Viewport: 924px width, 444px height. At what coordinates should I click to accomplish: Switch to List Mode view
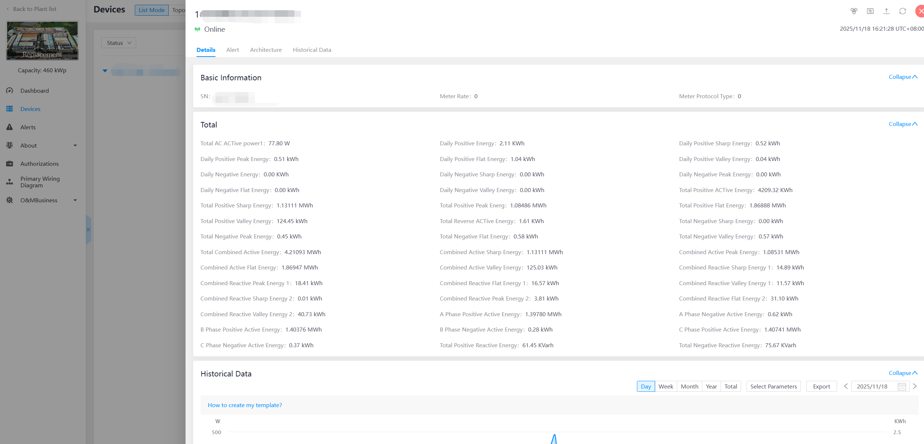pos(151,10)
